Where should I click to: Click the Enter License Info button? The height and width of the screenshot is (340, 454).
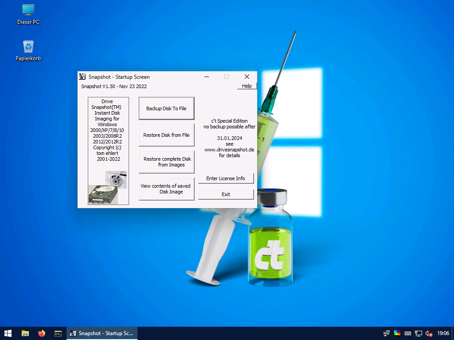point(226,178)
